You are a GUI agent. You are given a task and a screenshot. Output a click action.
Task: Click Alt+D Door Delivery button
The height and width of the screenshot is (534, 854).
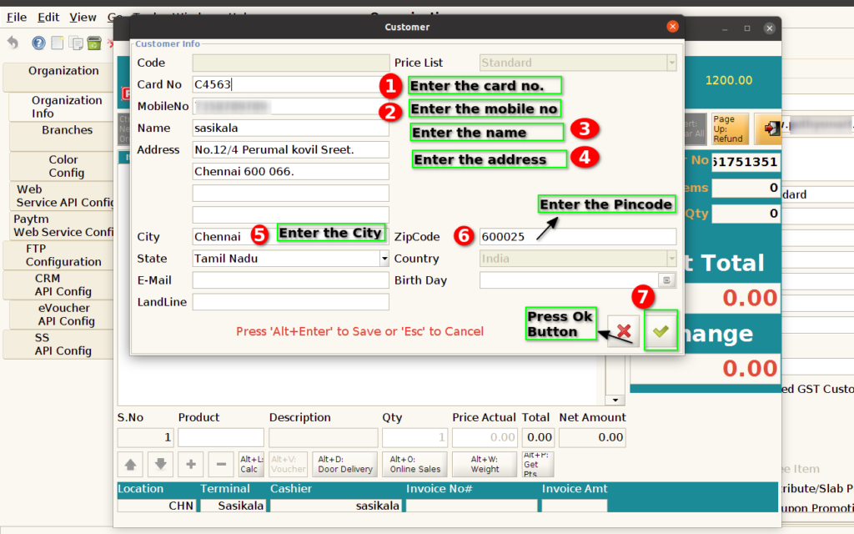tap(344, 464)
